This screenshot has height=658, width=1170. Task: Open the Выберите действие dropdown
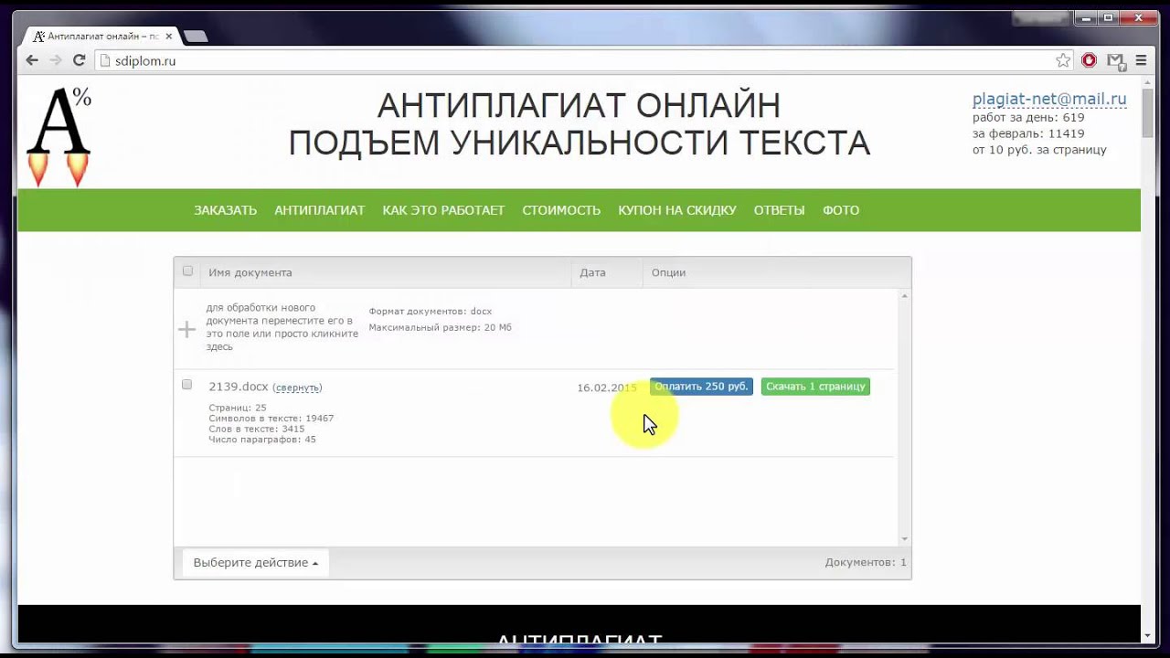256,563
